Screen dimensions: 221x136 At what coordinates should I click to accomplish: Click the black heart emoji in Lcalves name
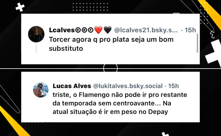click(x=108, y=30)
